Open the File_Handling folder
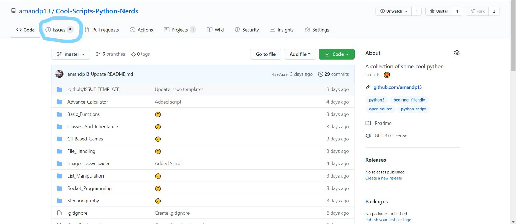Viewport: 516px width, 224px height. (81, 151)
